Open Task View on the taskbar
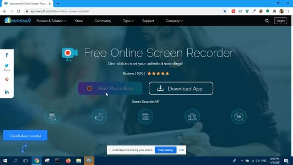The image size is (293, 165). [26, 161]
